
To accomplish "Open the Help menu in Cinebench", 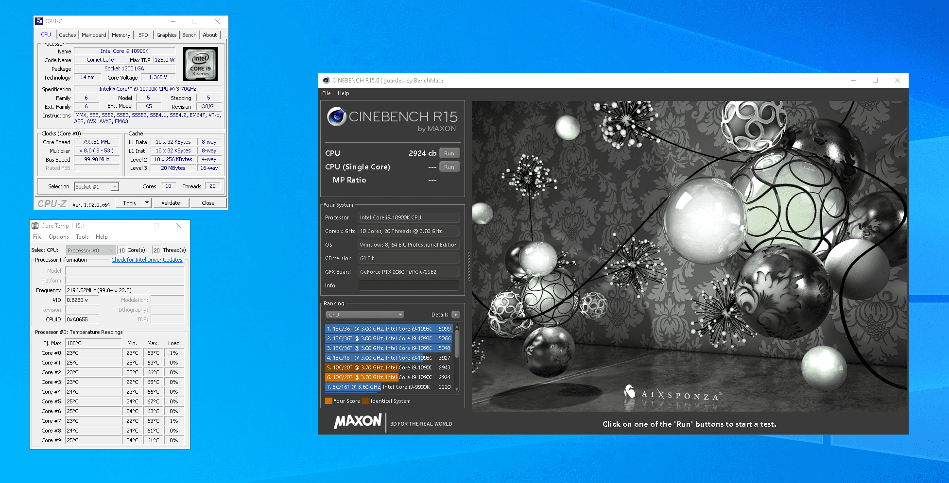I will point(344,93).
